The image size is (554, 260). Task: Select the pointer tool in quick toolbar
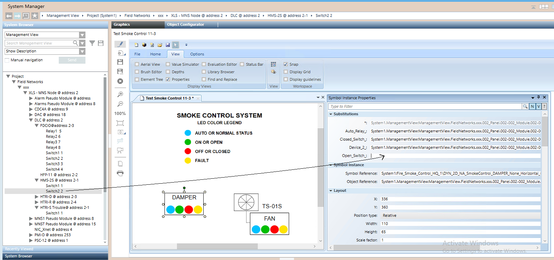(175, 45)
